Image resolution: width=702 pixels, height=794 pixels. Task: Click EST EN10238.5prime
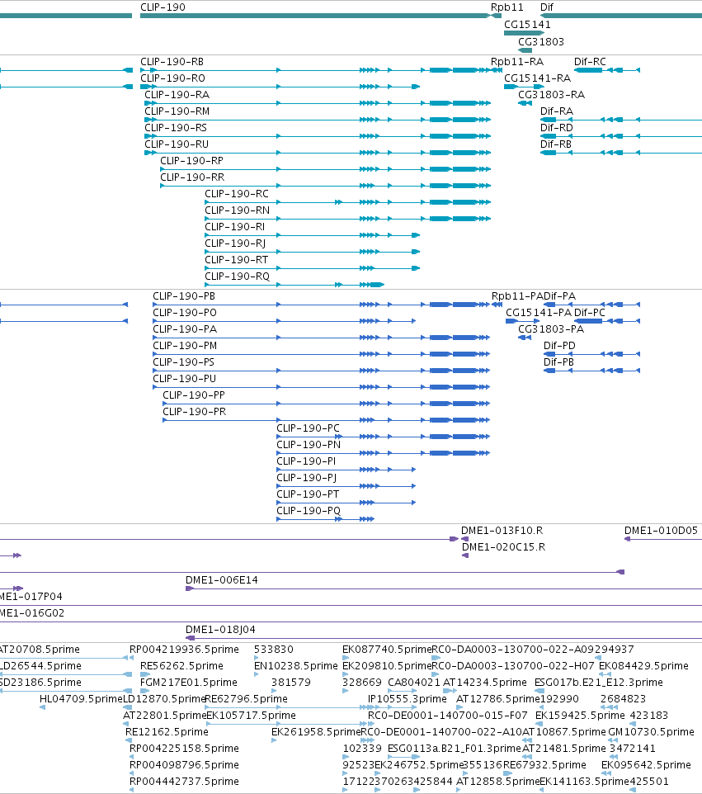tap(295, 666)
